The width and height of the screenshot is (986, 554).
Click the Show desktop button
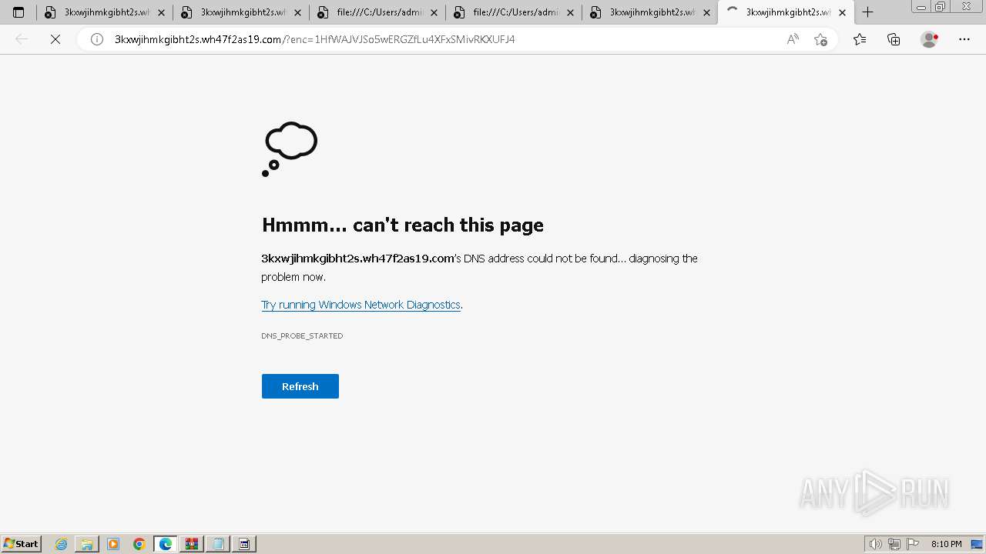click(x=978, y=544)
